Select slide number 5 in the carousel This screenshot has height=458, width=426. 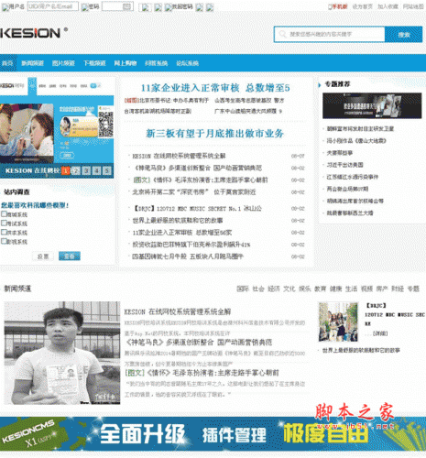[x=107, y=170]
